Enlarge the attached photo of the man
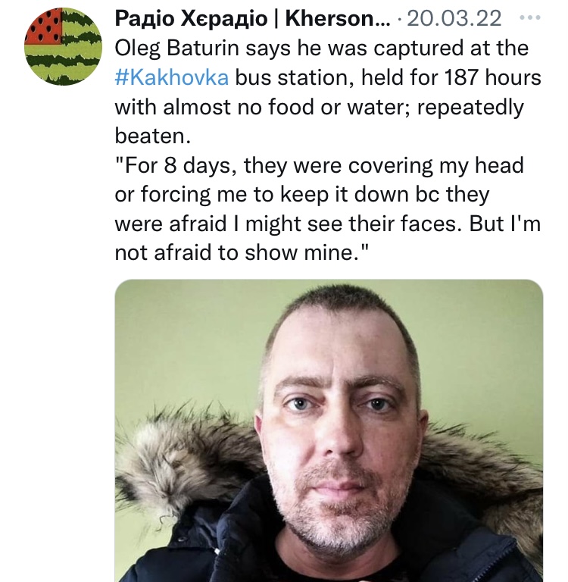This screenshot has height=582, width=568. coord(329,430)
